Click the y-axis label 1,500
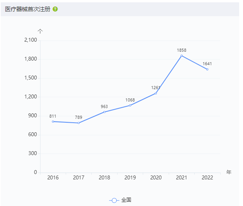243x206 pixels. [31, 78]
